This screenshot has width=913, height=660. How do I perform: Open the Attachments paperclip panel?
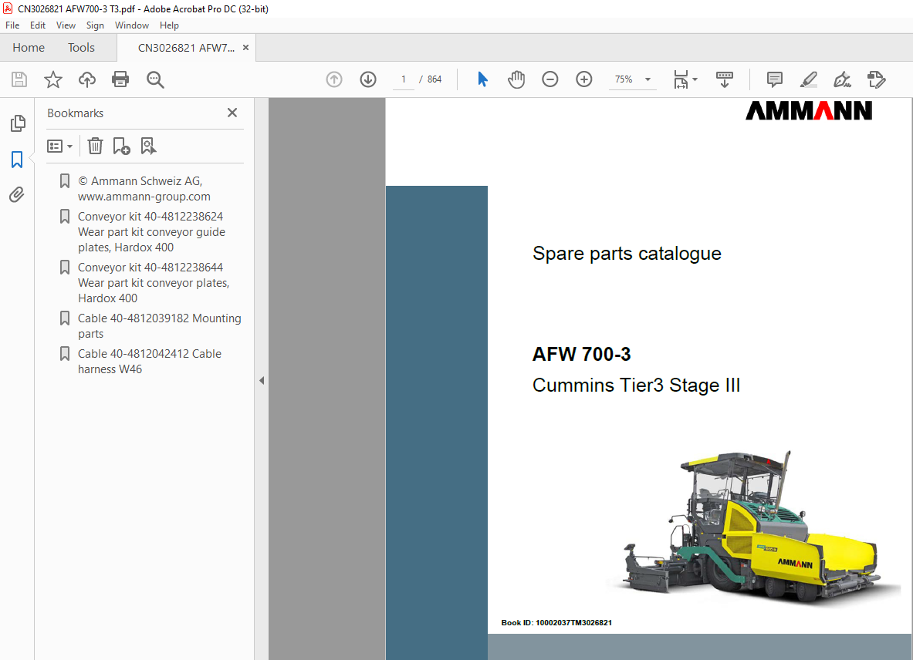(x=17, y=194)
